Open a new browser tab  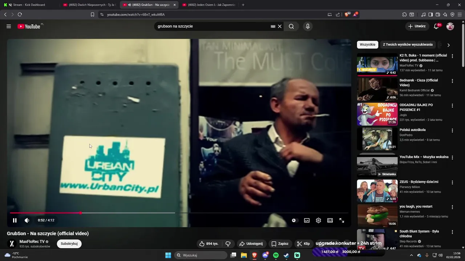(243, 5)
